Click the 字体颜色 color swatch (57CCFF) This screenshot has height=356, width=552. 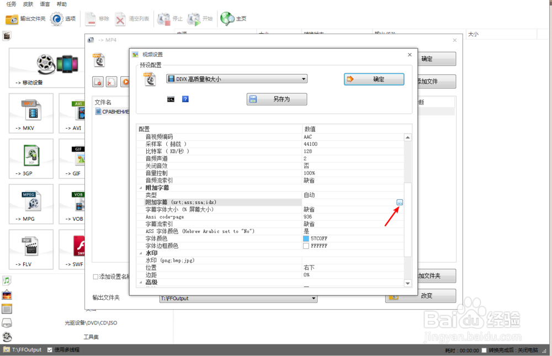click(307, 238)
